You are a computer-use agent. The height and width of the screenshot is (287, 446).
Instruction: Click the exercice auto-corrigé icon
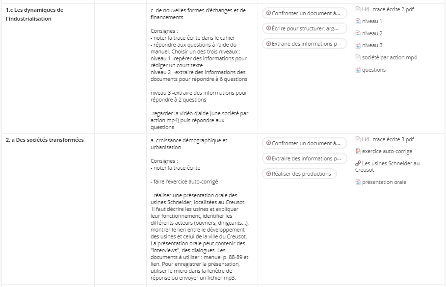358,151
